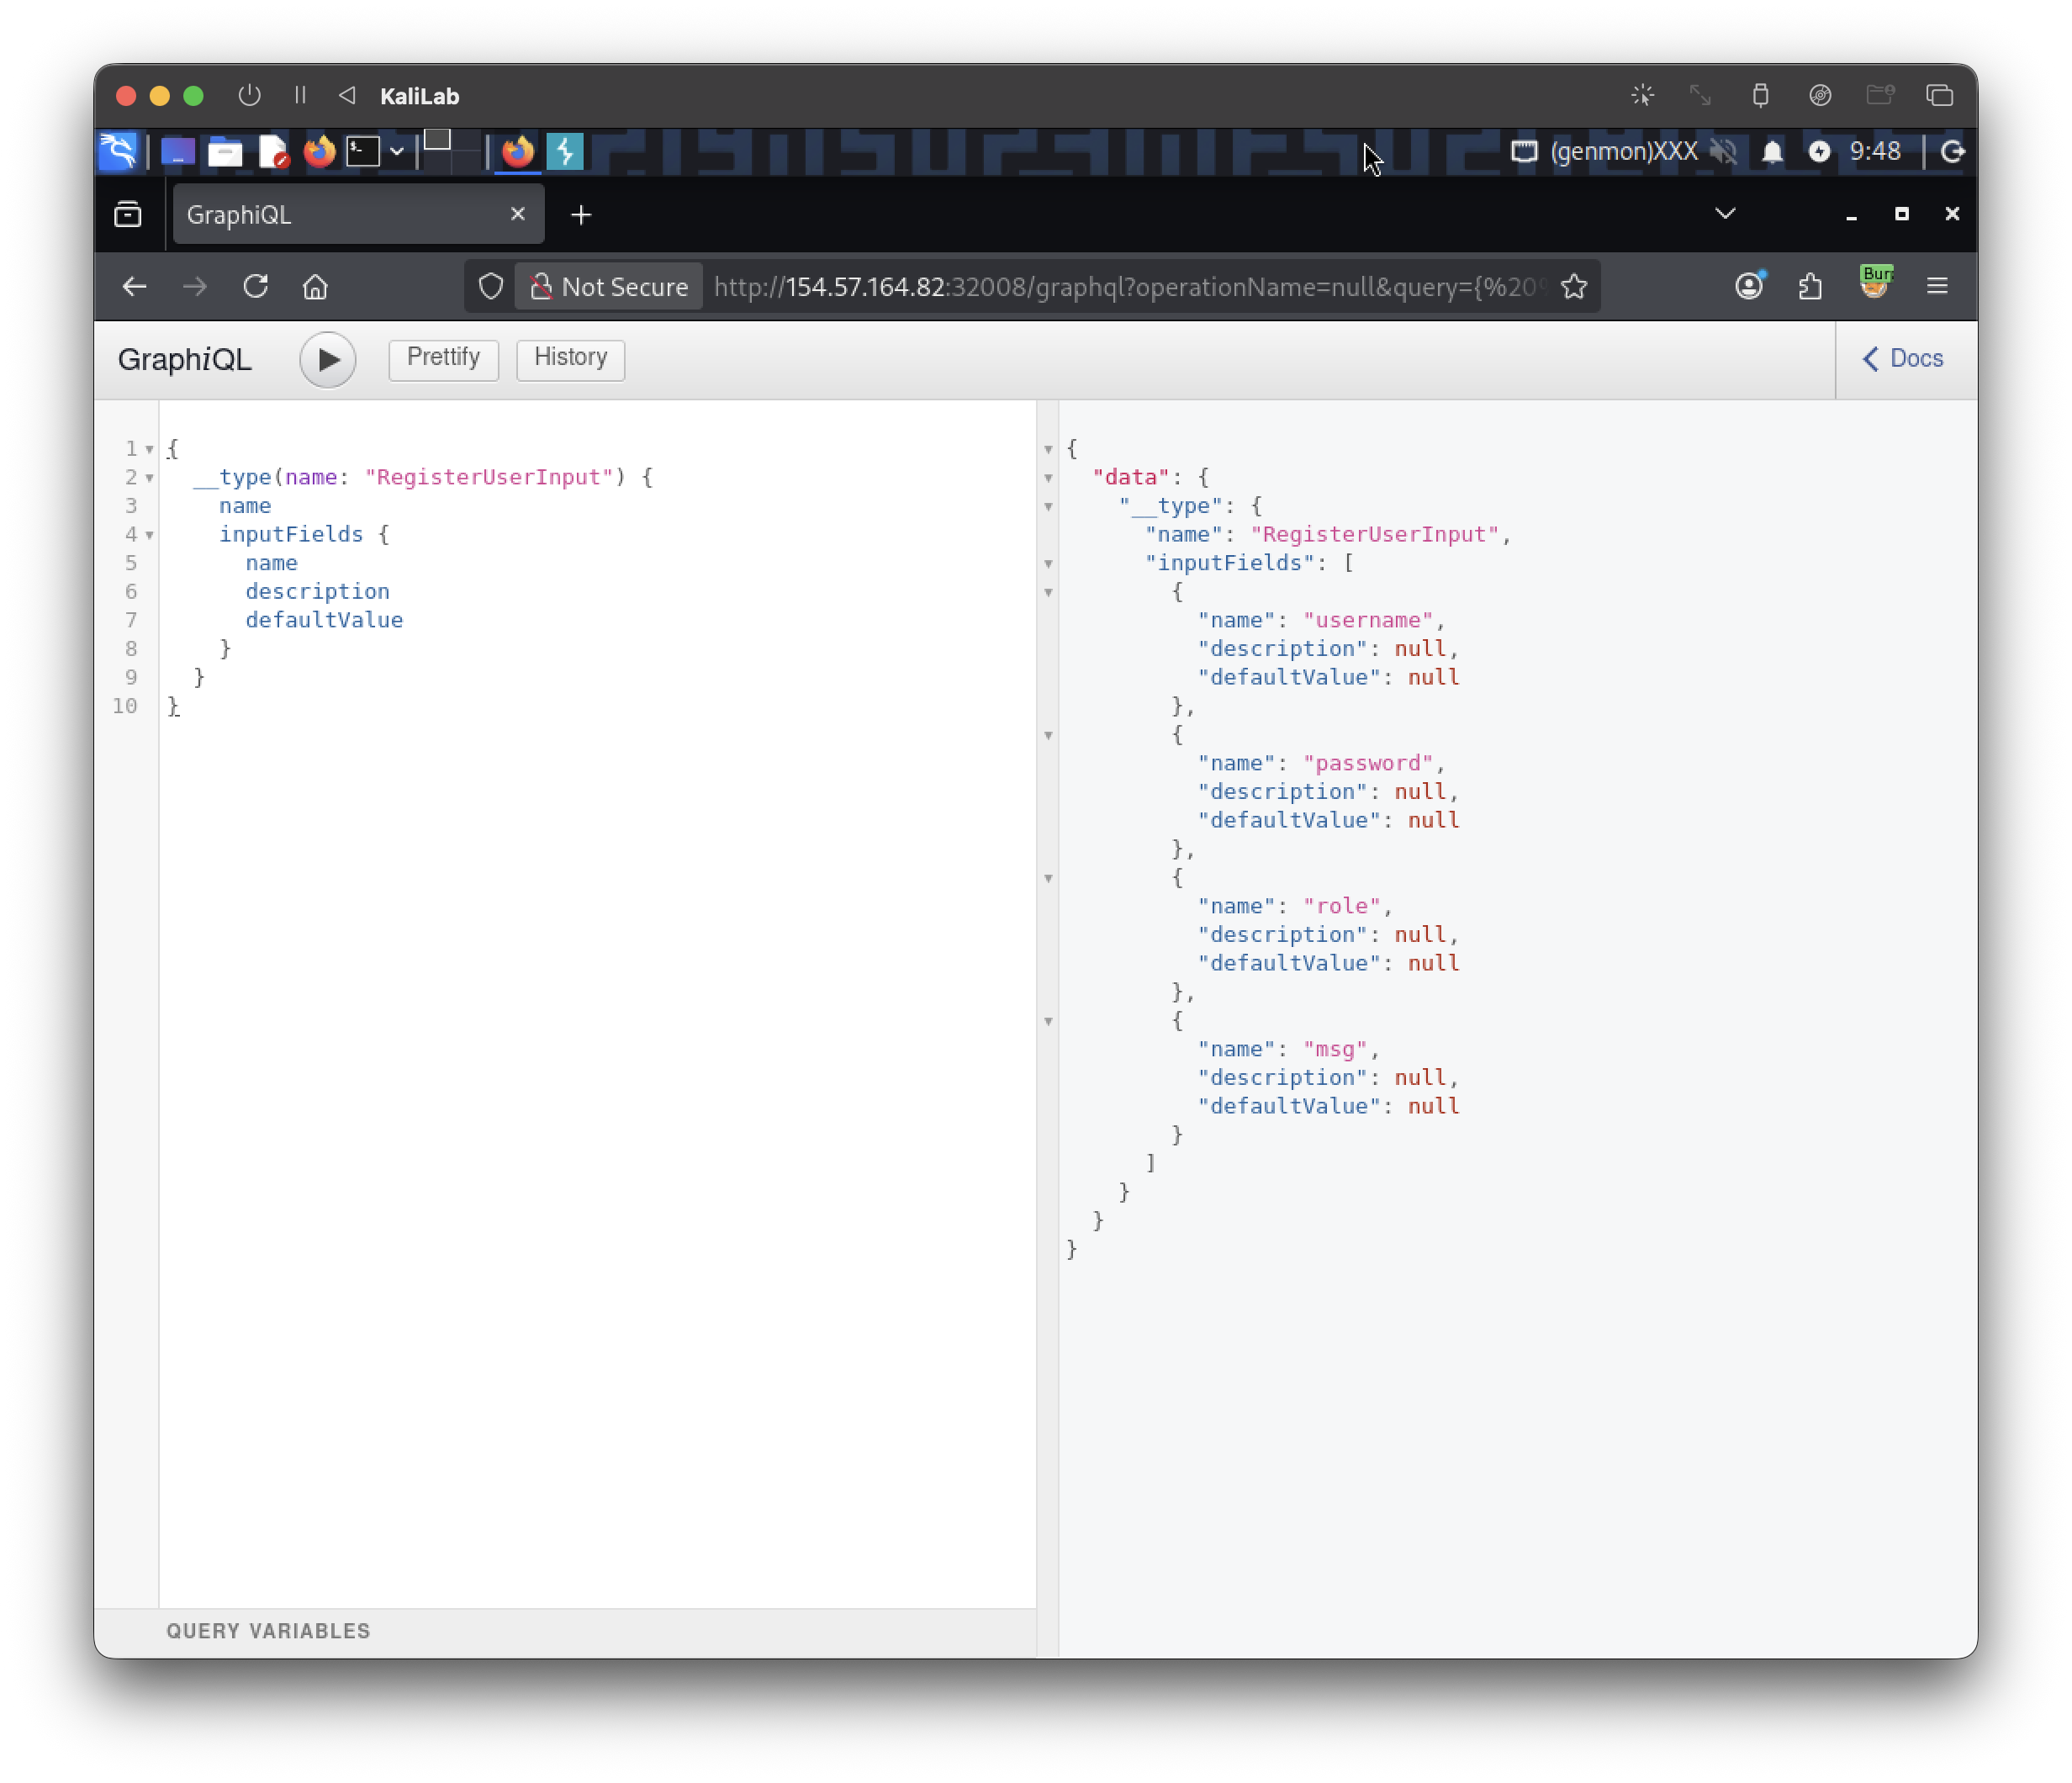Open the Docs explorer
The image size is (2072, 1783).
1903,358
